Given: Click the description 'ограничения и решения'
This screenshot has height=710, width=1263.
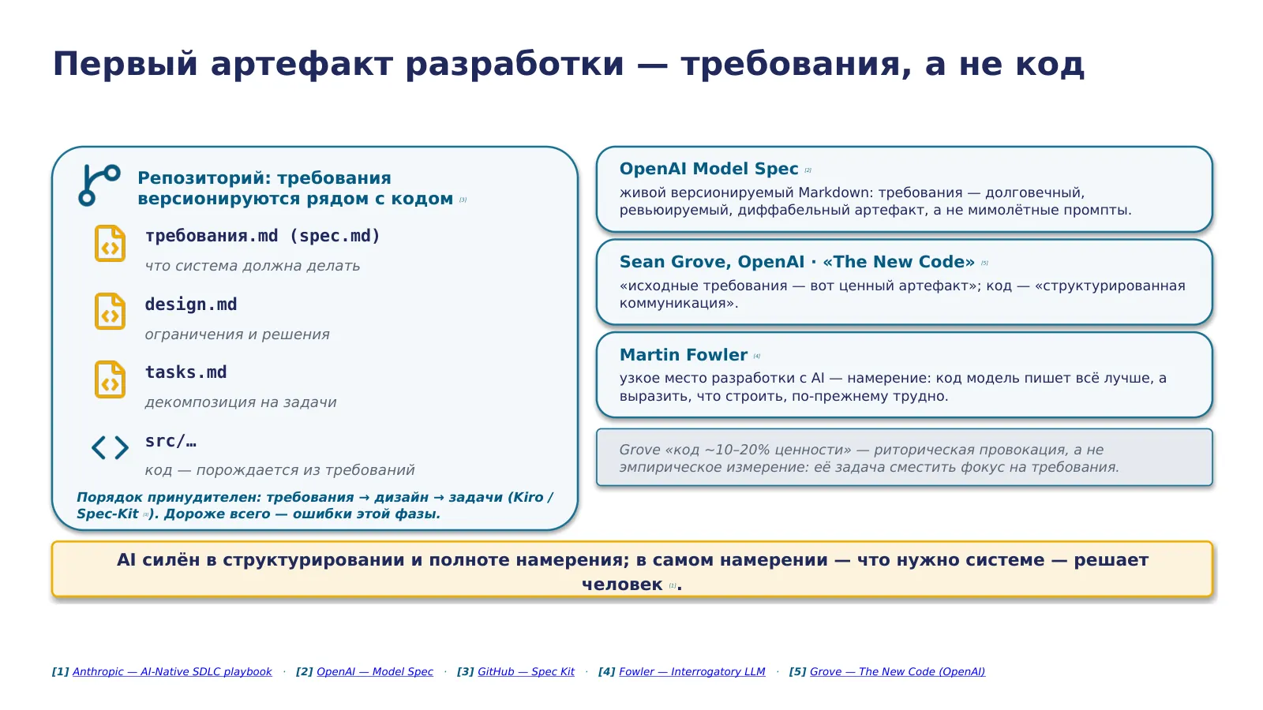Looking at the screenshot, I should [238, 334].
